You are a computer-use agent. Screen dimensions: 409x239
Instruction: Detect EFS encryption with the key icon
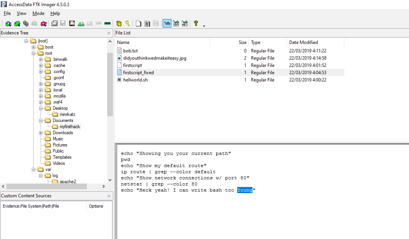tap(127, 23)
